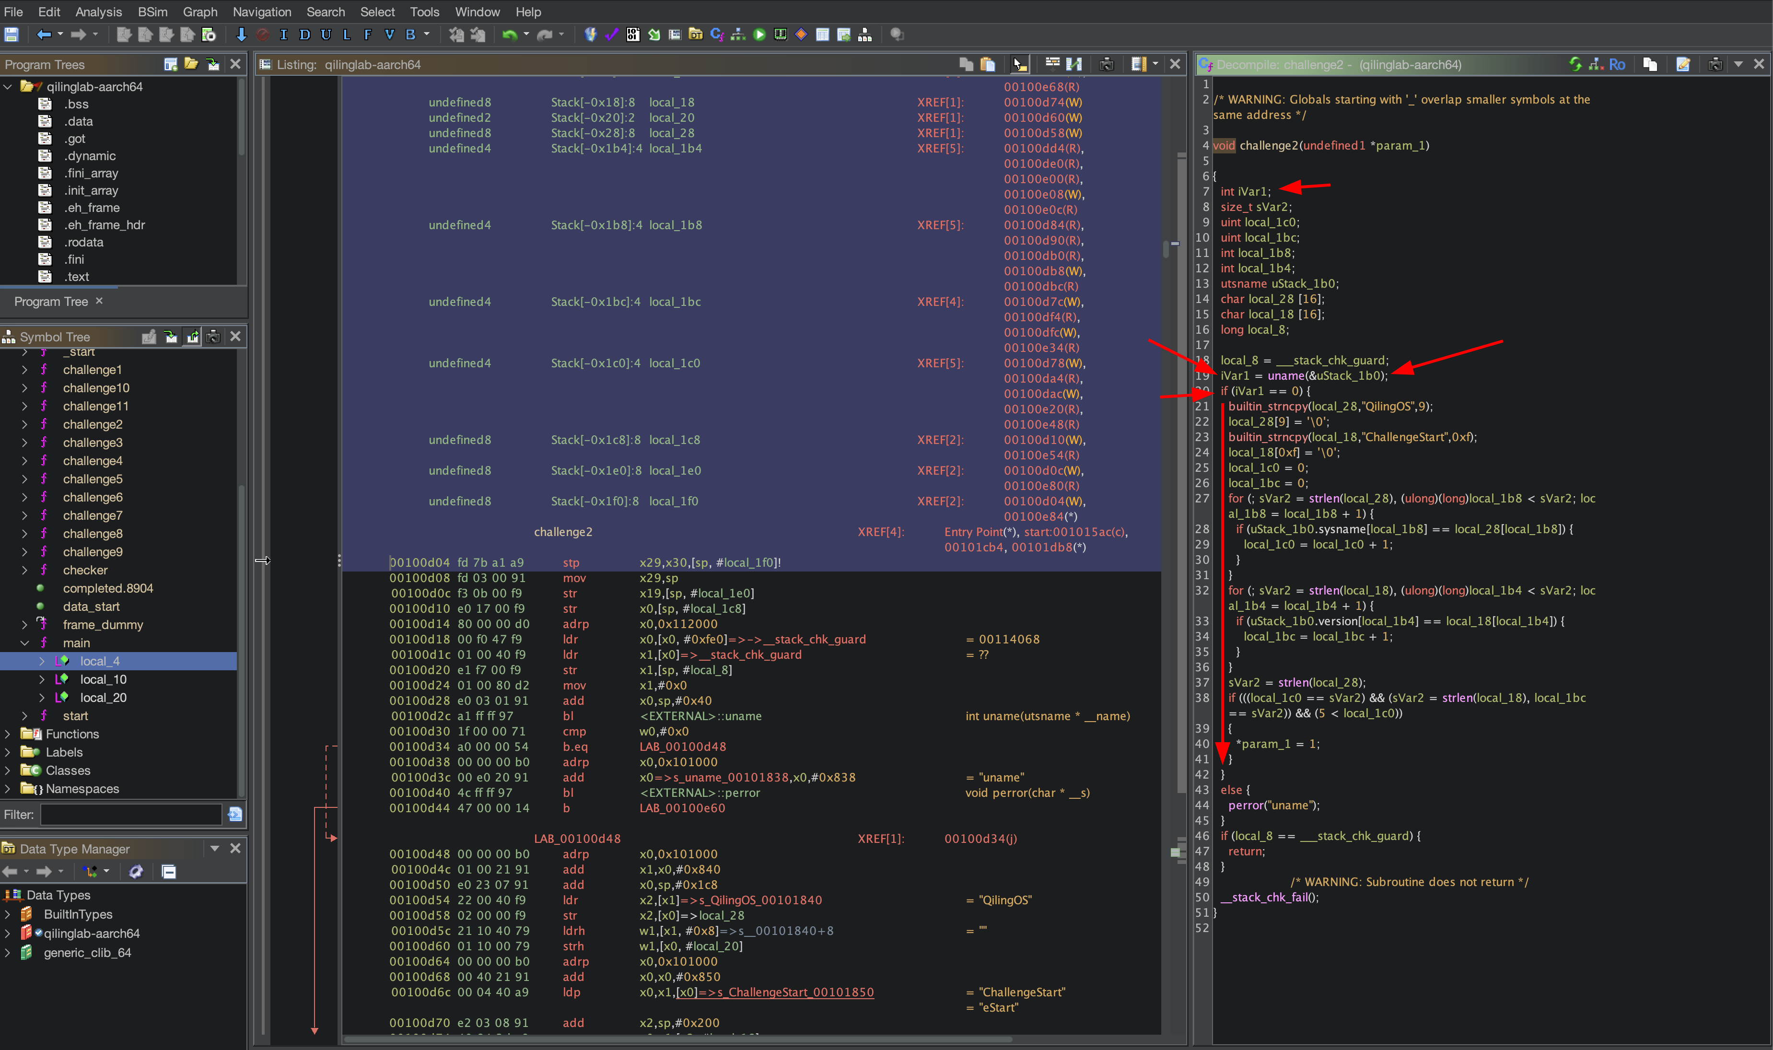Viewport: 1773px width, 1050px height.
Task: Open the Analysis menu
Action: click(98, 12)
